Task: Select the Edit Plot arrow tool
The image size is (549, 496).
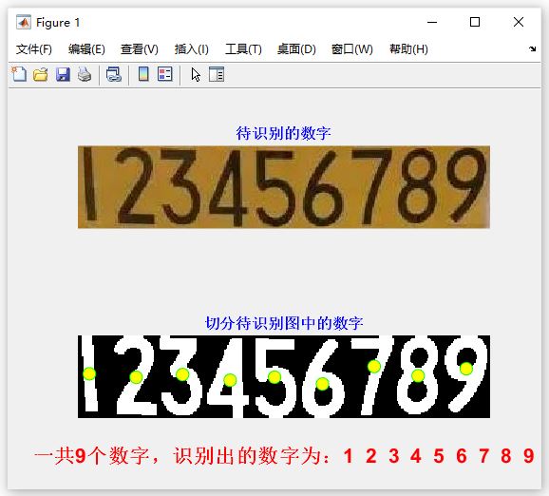Action: pos(196,74)
